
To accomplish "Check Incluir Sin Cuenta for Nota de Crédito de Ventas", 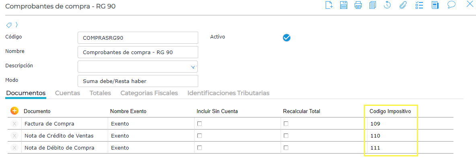I will (199, 136).
